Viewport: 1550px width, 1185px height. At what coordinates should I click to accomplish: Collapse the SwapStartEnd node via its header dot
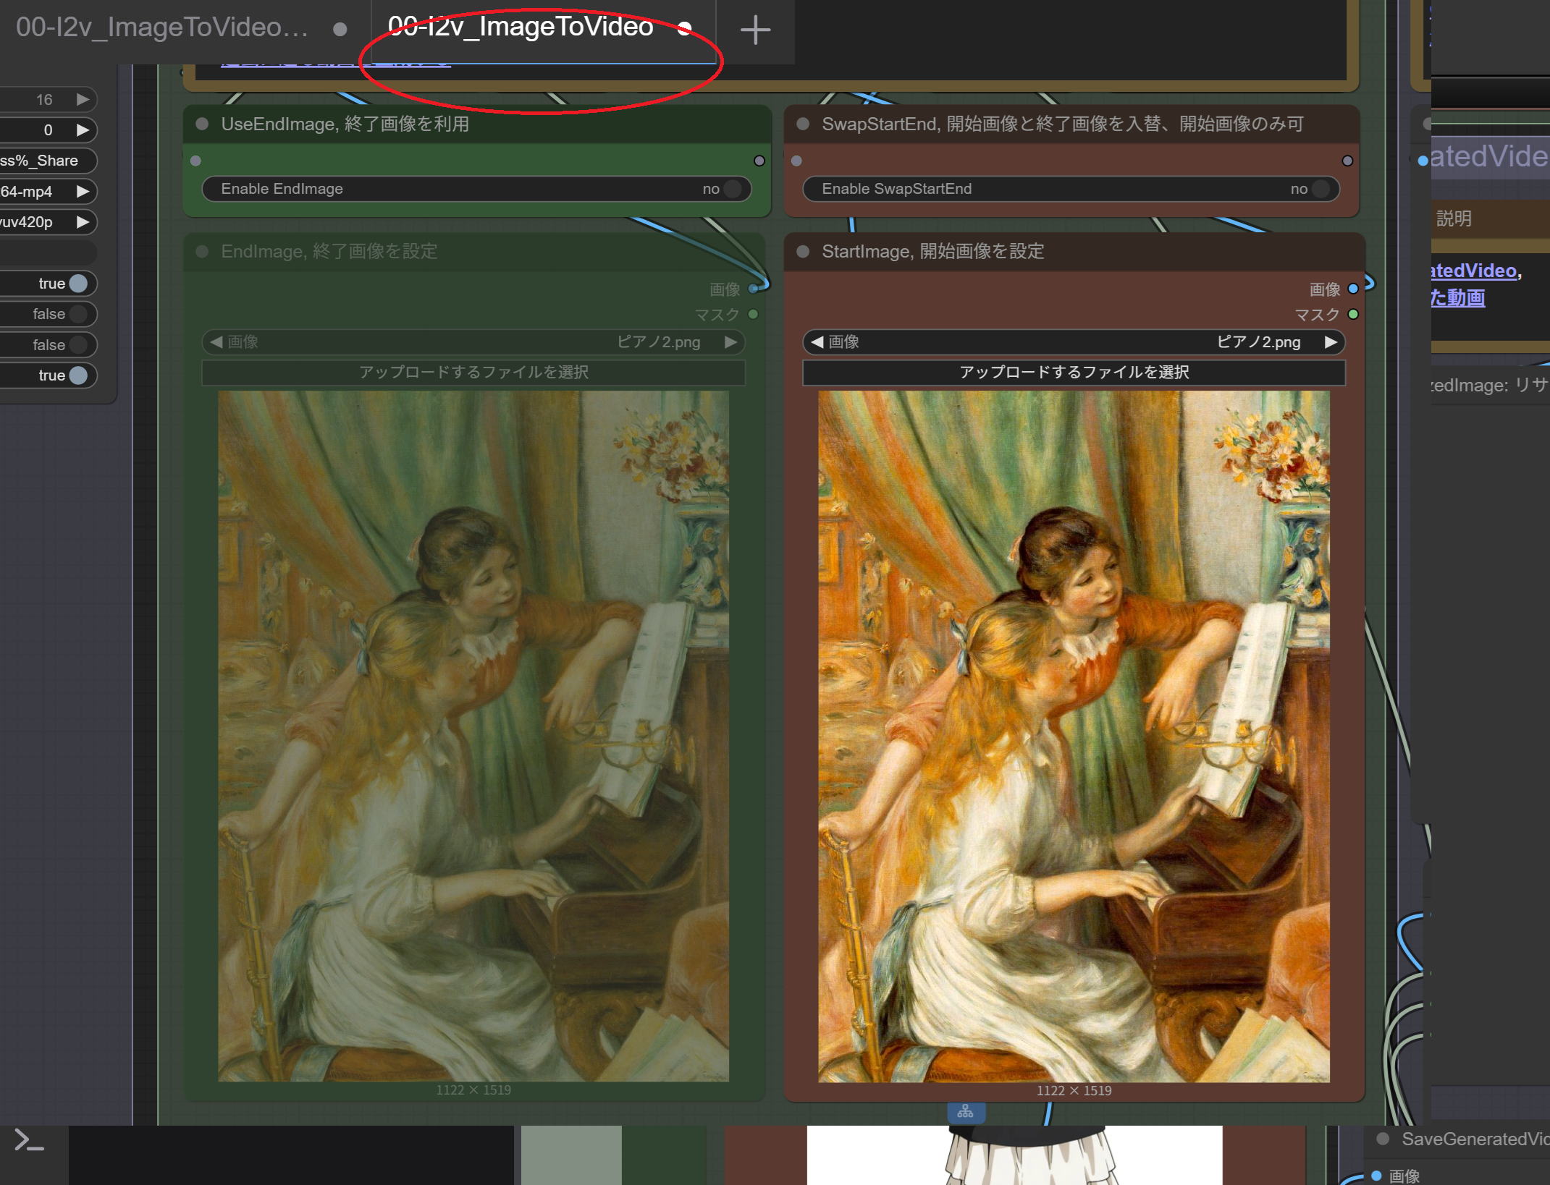click(802, 124)
